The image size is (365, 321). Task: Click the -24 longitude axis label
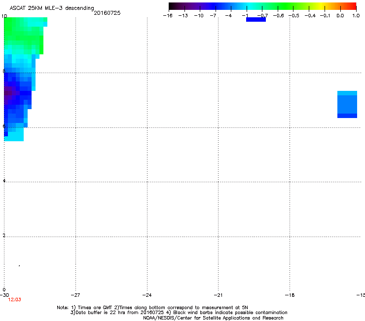[x=147, y=295]
